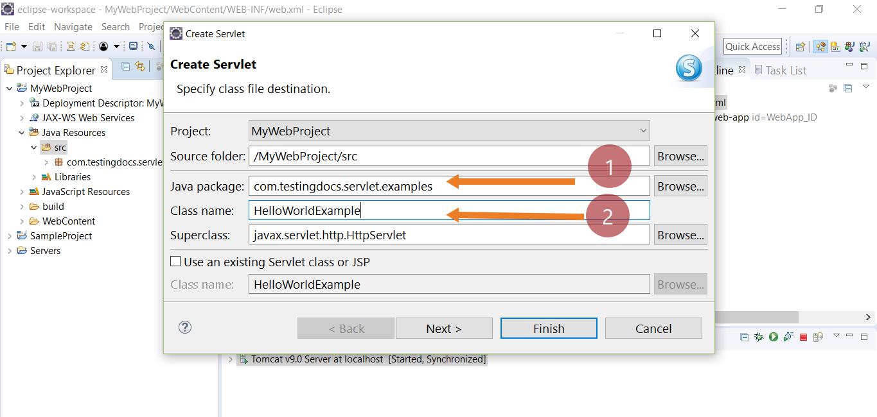This screenshot has height=417, width=877.
Task: Switch to the Java perspective icon
Action: coord(849,47)
